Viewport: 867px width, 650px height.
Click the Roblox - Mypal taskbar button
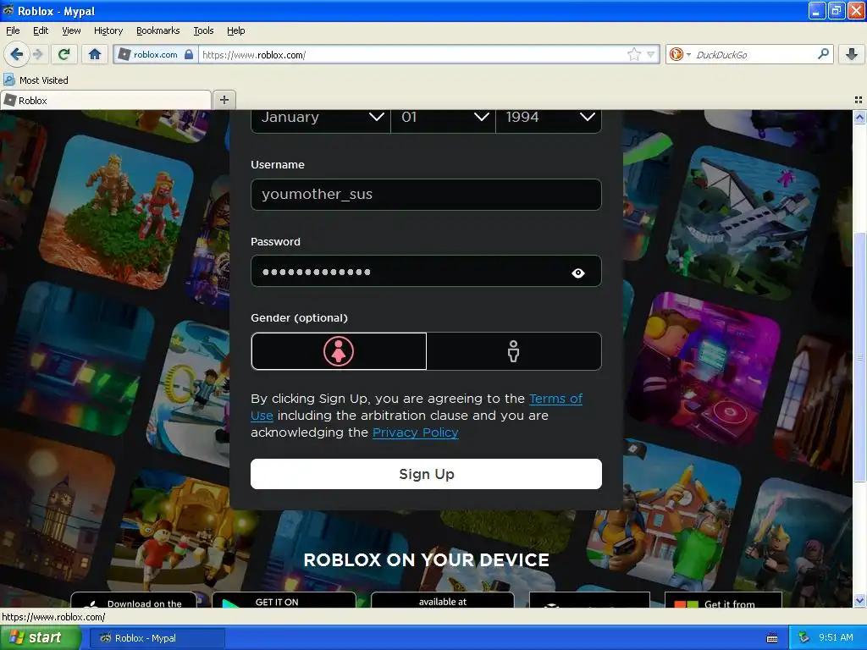coord(157,638)
